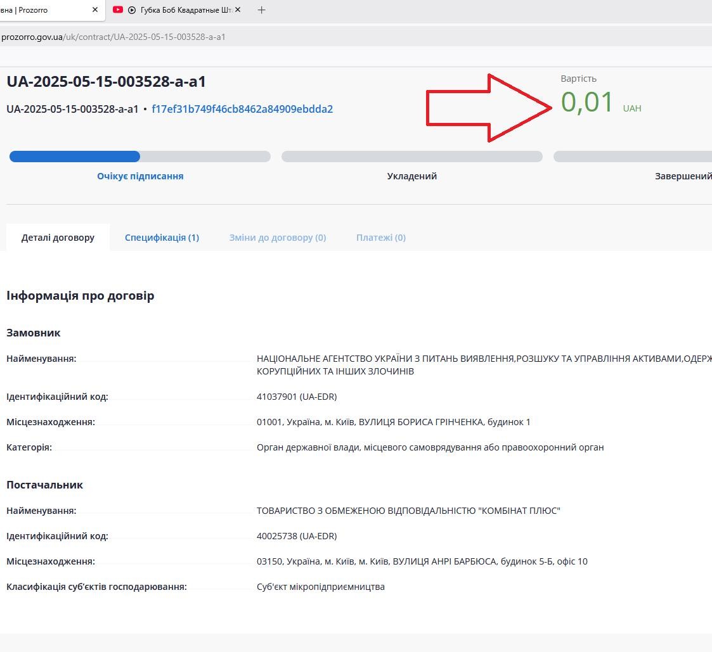Click customer's Місцезнаходження: label
This screenshot has width=712, height=652.
[x=51, y=422]
